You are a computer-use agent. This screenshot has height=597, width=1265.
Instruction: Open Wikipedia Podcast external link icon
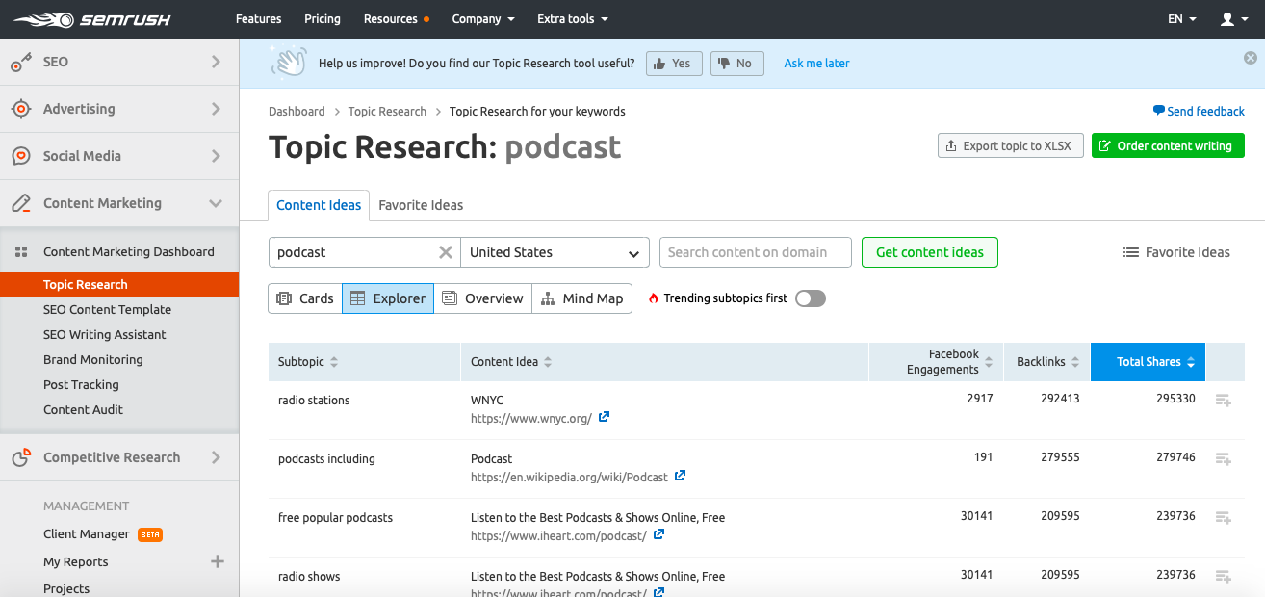(x=680, y=477)
